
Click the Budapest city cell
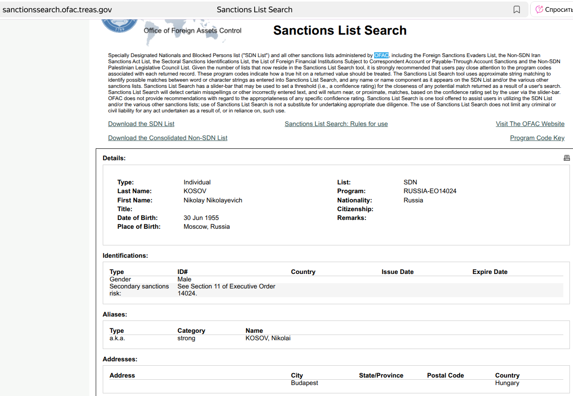point(304,383)
